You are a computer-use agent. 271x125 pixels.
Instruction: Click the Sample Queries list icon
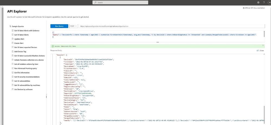coord(10,26)
